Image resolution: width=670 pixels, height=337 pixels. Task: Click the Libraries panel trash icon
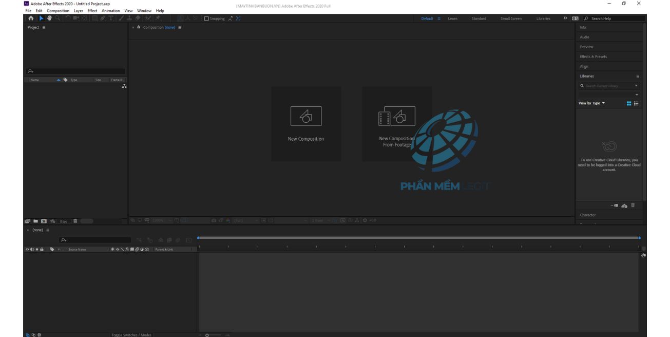click(x=633, y=205)
